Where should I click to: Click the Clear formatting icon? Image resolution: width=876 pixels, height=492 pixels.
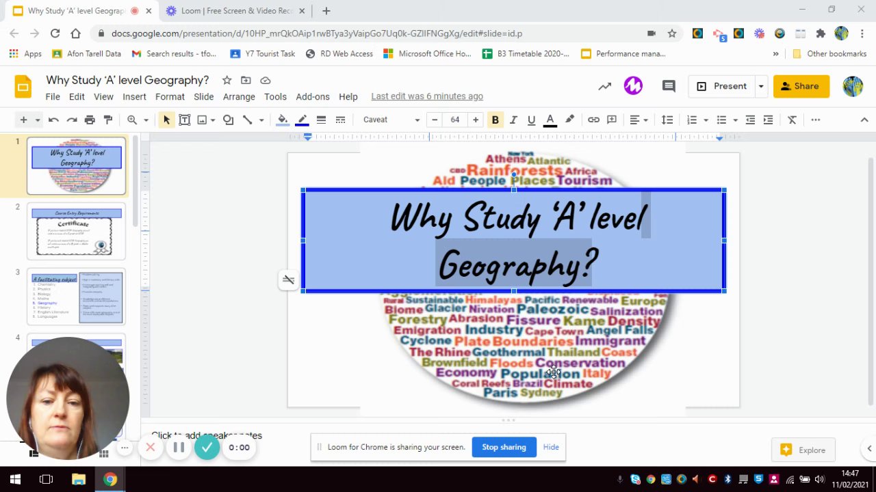pos(792,120)
